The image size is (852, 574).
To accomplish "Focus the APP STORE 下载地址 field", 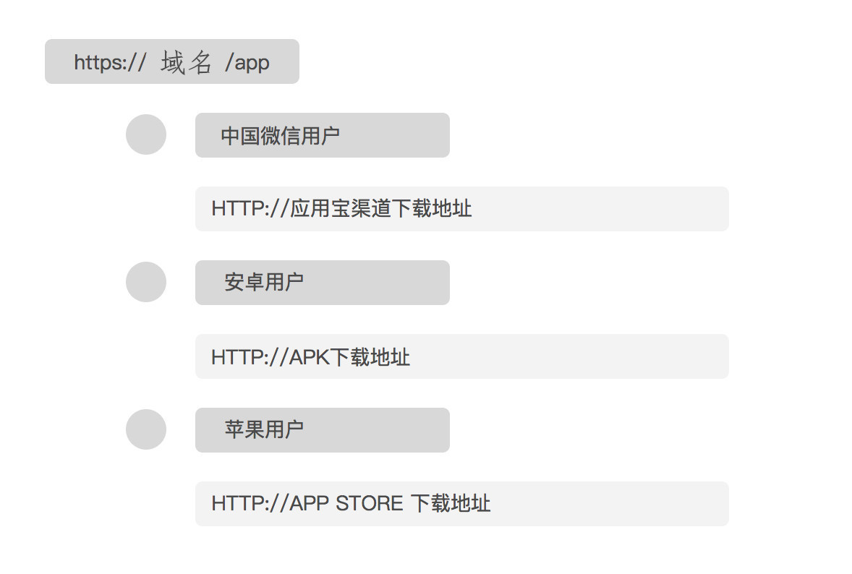I will coord(462,504).
